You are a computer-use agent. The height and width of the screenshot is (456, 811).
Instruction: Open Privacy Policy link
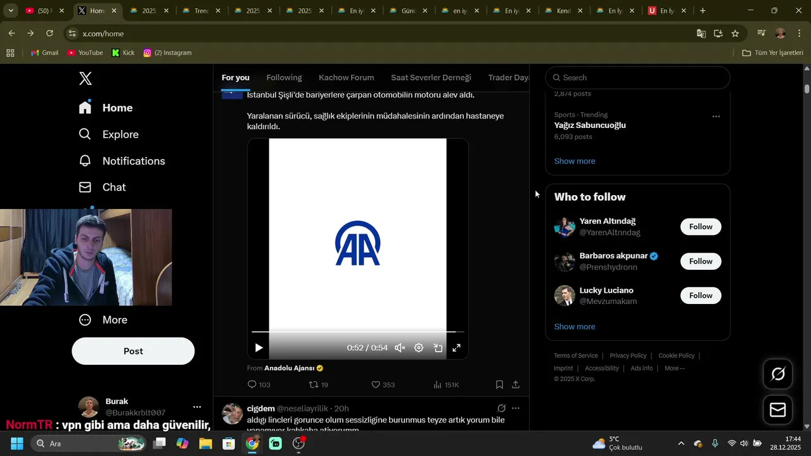coord(628,355)
